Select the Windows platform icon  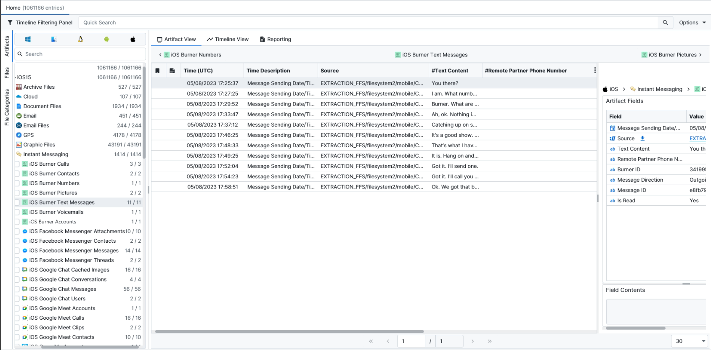coord(28,39)
